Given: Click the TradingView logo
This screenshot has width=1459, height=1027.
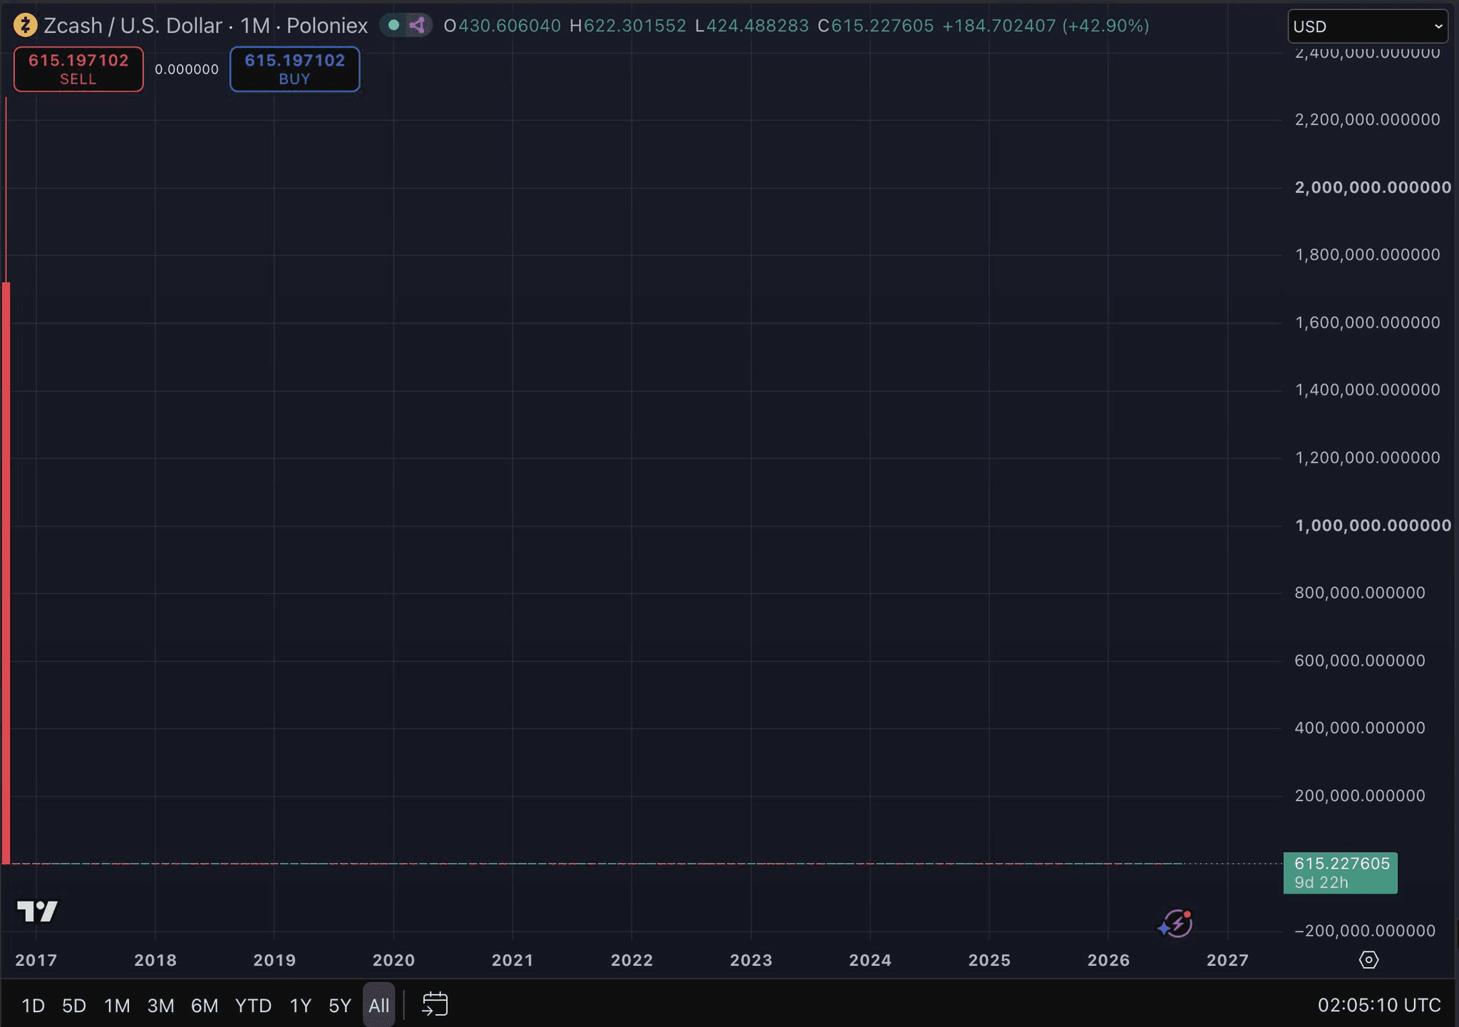Looking at the screenshot, I should point(37,911).
